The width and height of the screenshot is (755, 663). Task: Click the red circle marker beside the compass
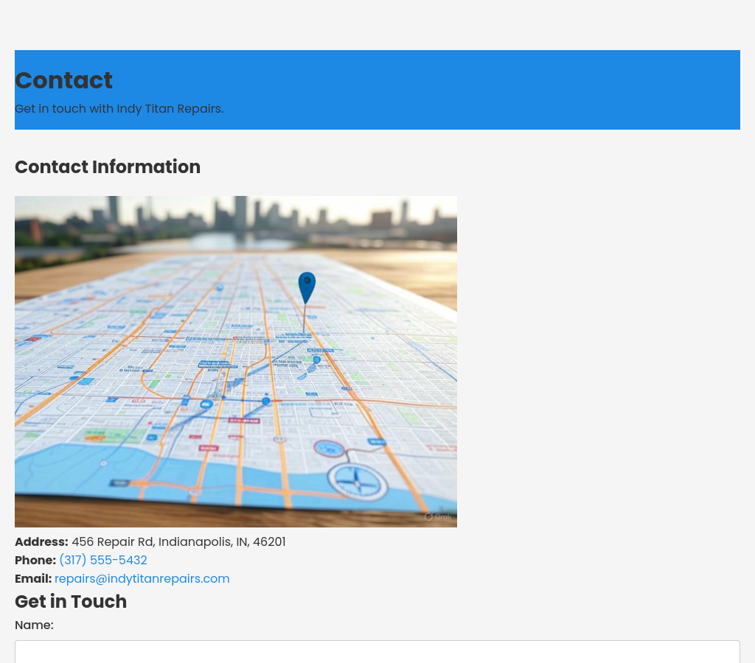click(x=328, y=448)
